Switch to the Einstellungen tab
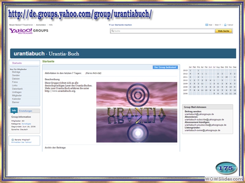This screenshot has width=245, height=183. coord(25,111)
